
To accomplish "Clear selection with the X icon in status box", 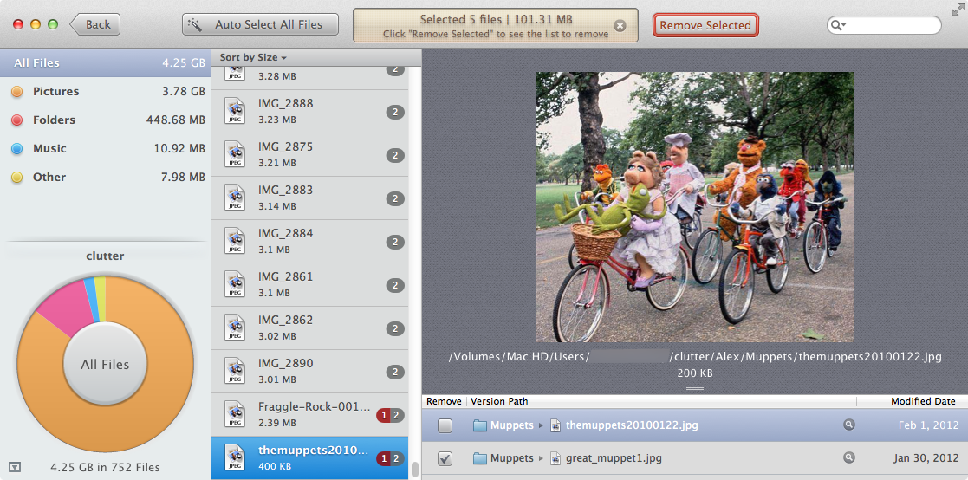I will click(620, 26).
